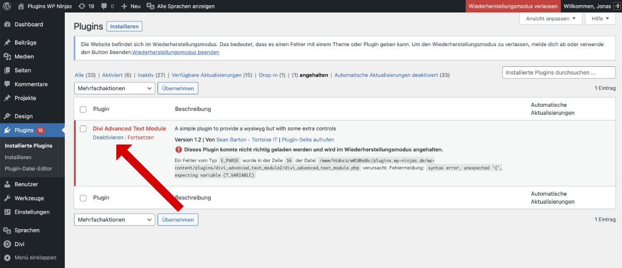
Task: Click Wiederherstellungsmodus verlassen red button
Action: tap(513, 6)
